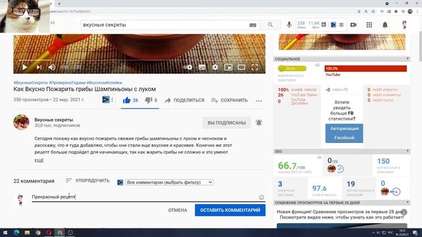
Task: Open vidIQ button below video title
Action: [x=105, y=100]
